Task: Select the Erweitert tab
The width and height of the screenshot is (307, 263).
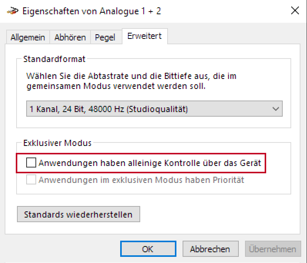Action: (x=144, y=36)
